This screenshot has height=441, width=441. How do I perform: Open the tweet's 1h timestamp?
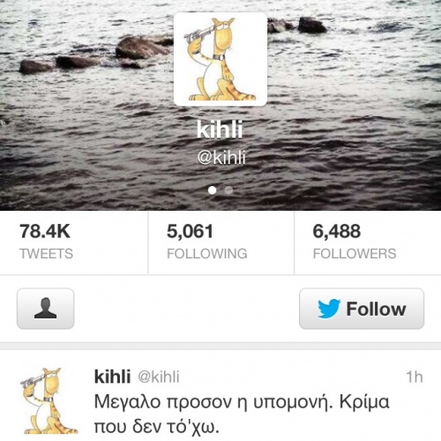pyautogui.click(x=415, y=377)
